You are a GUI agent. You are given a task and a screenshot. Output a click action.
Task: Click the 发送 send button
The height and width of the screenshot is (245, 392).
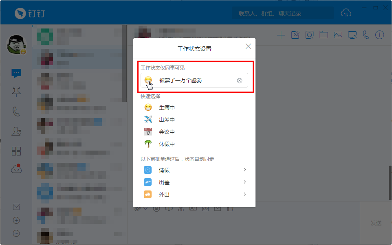click(x=377, y=223)
